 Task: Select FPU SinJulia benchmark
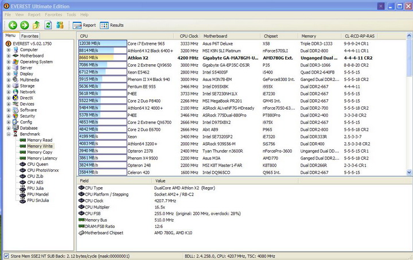(x=38, y=200)
